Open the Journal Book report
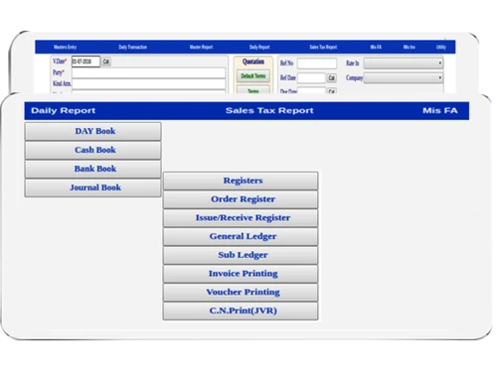The height and width of the screenshot is (372, 497). [93, 187]
